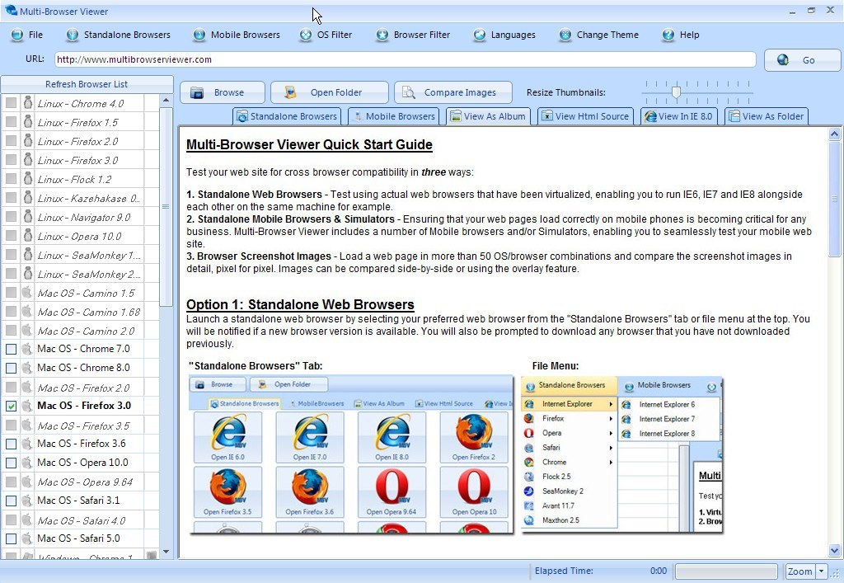This screenshot has width=844, height=583.
Task: Click the Apple icon for Mac OS Firefox 3.0
Action: (x=27, y=406)
